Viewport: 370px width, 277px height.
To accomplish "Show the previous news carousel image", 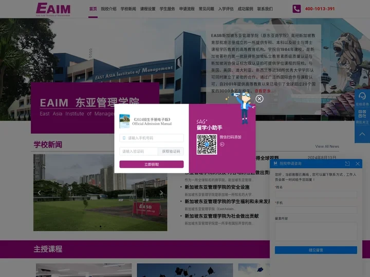I will pyautogui.click(x=39, y=193).
